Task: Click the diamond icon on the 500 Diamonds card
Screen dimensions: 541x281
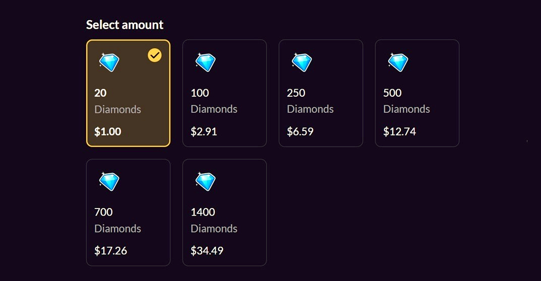Action: [x=398, y=62]
